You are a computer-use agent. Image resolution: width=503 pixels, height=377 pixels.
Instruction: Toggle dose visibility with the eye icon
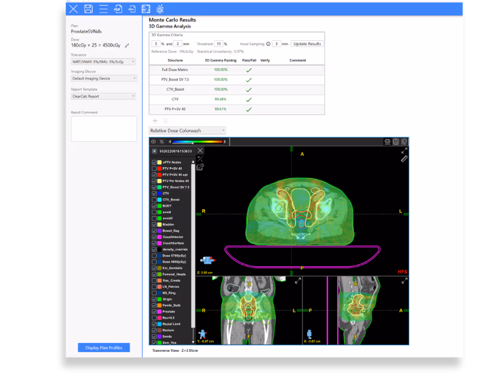[x=153, y=142]
